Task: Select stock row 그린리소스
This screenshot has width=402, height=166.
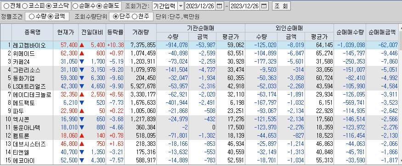Action: point(199,70)
